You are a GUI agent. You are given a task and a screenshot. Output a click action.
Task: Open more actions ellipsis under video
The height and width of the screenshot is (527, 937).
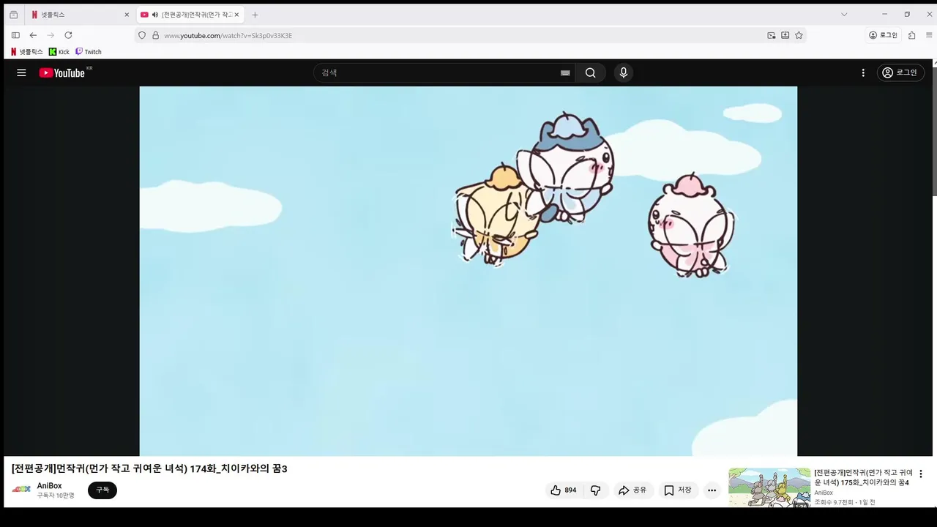point(712,490)
